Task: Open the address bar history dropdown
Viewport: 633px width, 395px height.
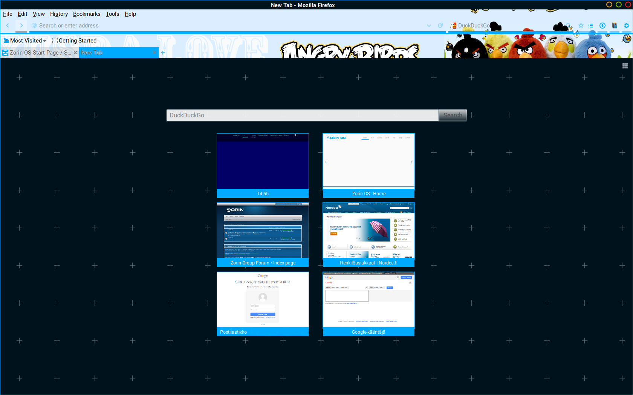Action: coord(429,26)
